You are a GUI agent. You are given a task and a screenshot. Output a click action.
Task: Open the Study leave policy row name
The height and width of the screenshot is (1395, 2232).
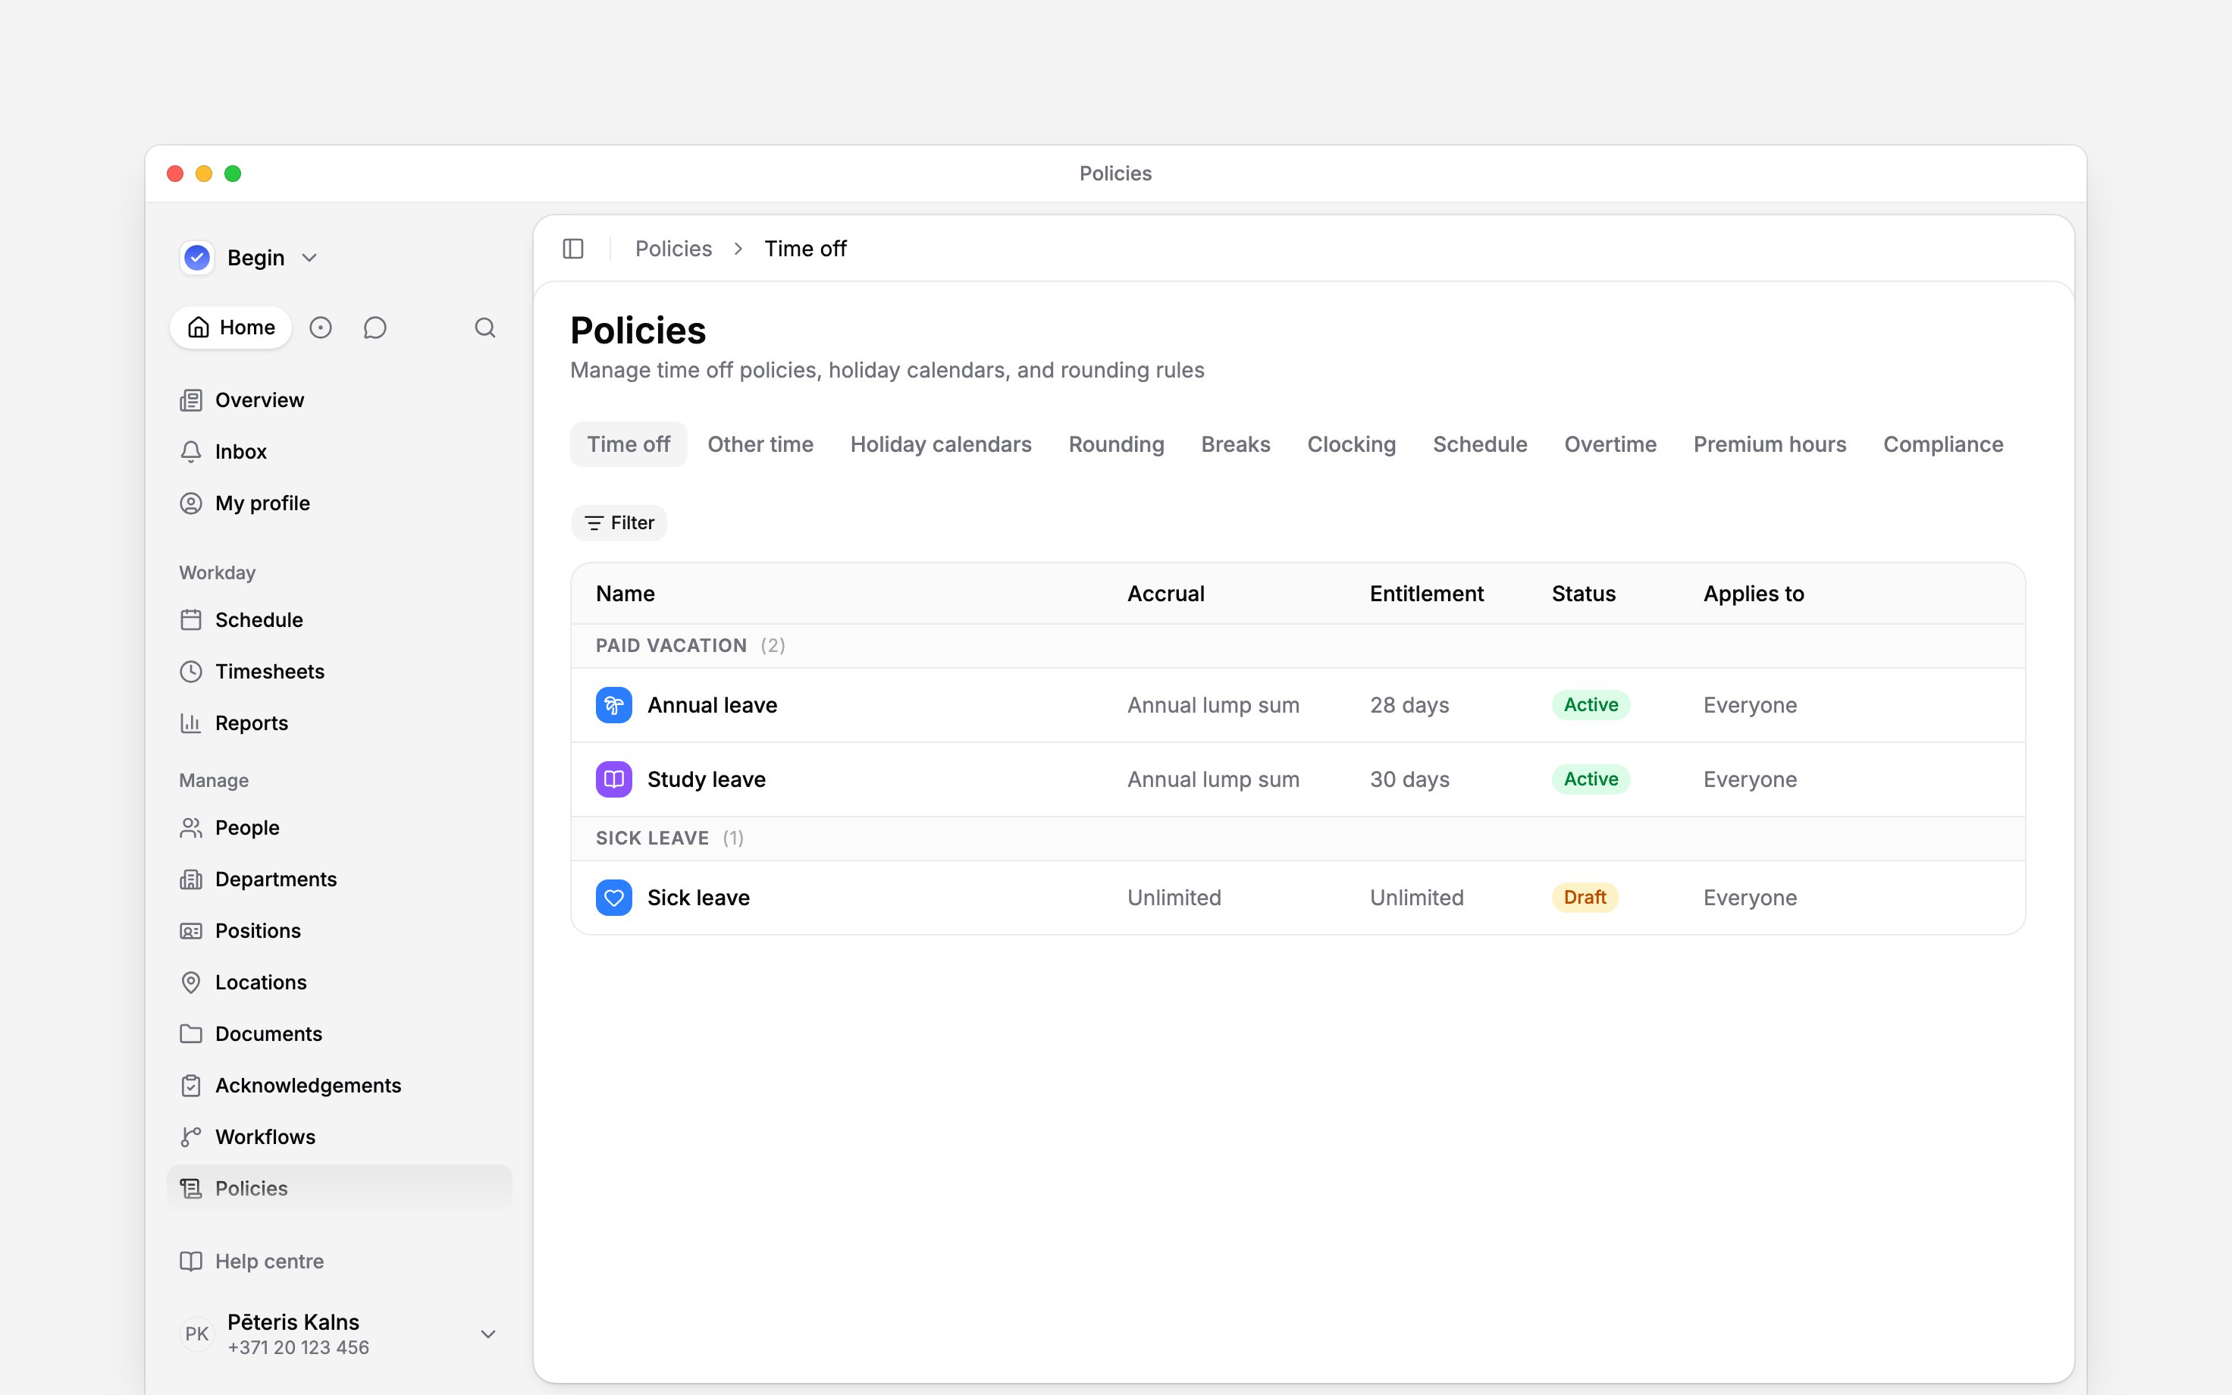click(x=707, y=779)
